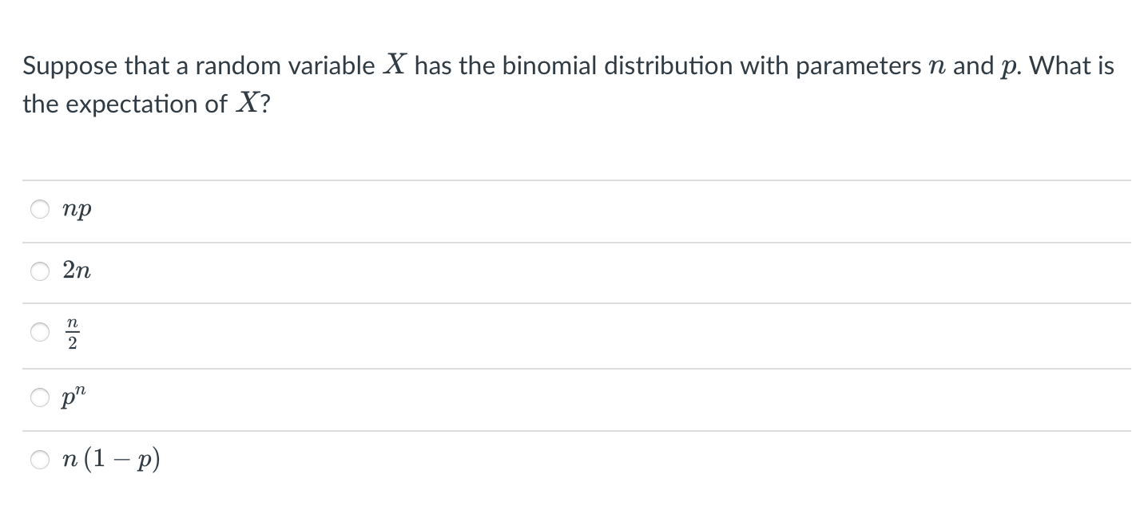This screenshot has width=1144, height=514.
Task: Click the phrase "What is" ending line one
Action: (1068, 66)
